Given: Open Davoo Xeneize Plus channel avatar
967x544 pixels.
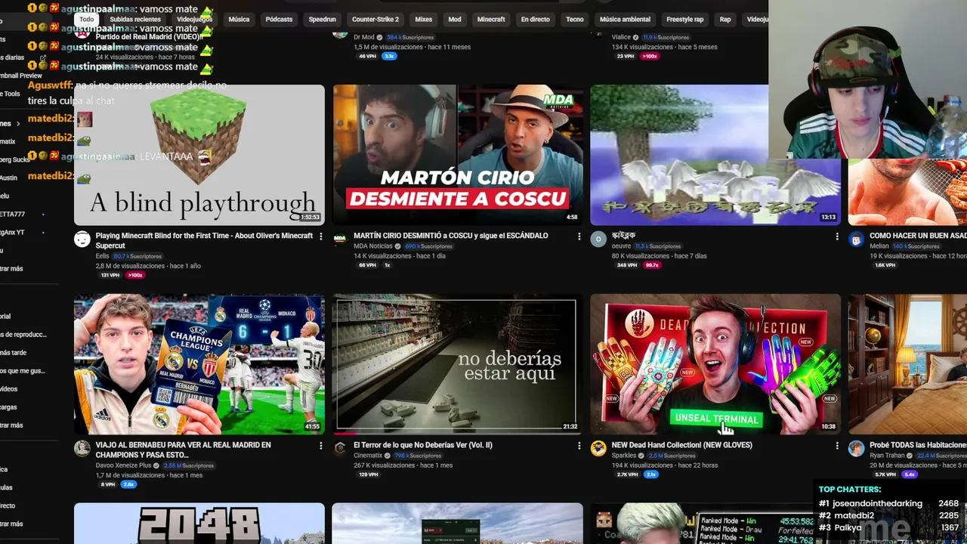Looking at the screenshot, I should [82, 449].
